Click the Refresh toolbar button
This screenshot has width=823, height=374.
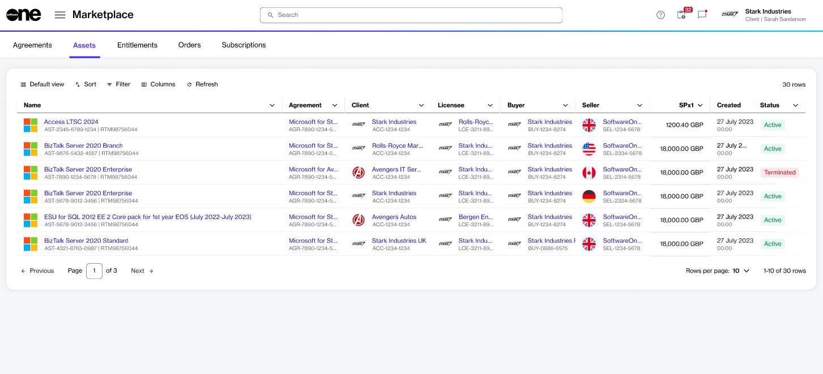pos(202,84)
